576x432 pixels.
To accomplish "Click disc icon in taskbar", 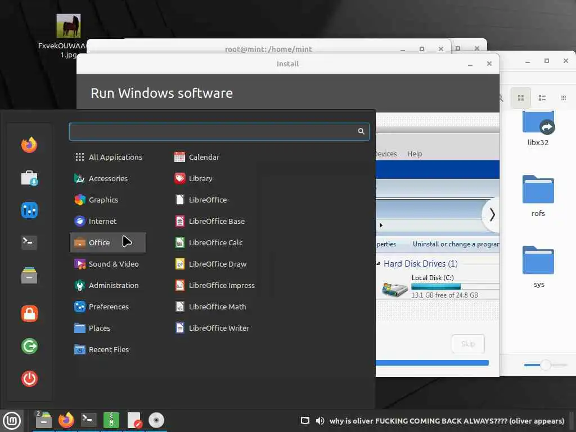I will (x=156, y=420).
